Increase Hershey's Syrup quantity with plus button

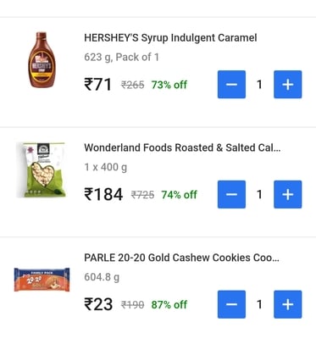[x=288, y=85]
